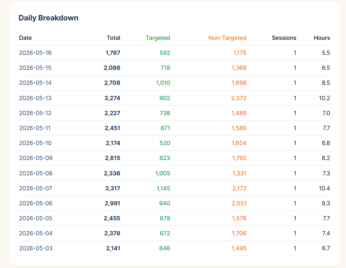Viewport: 346px width, 268px height.
Task: Click hours value 6.7
Action: [x=326, y=249]
